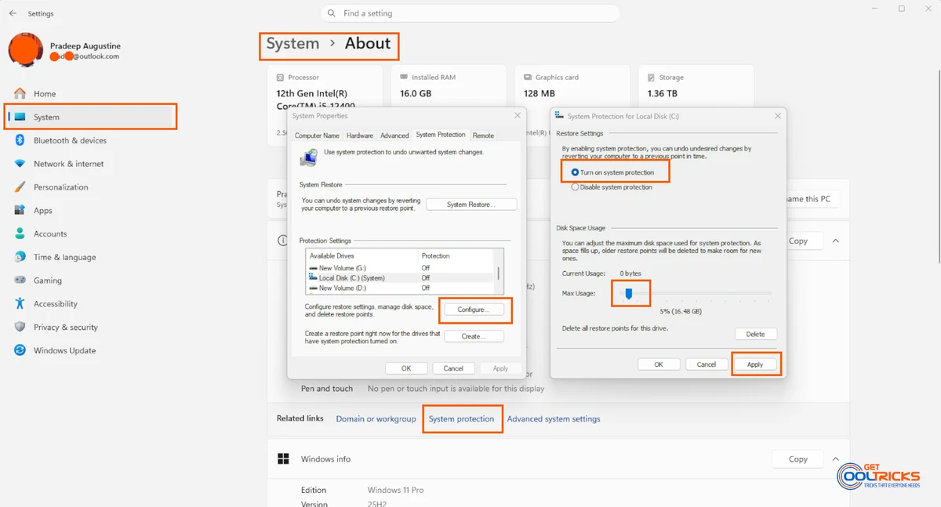Click the Max Usage slider handle
941x507 pixels.
(628, 294)
